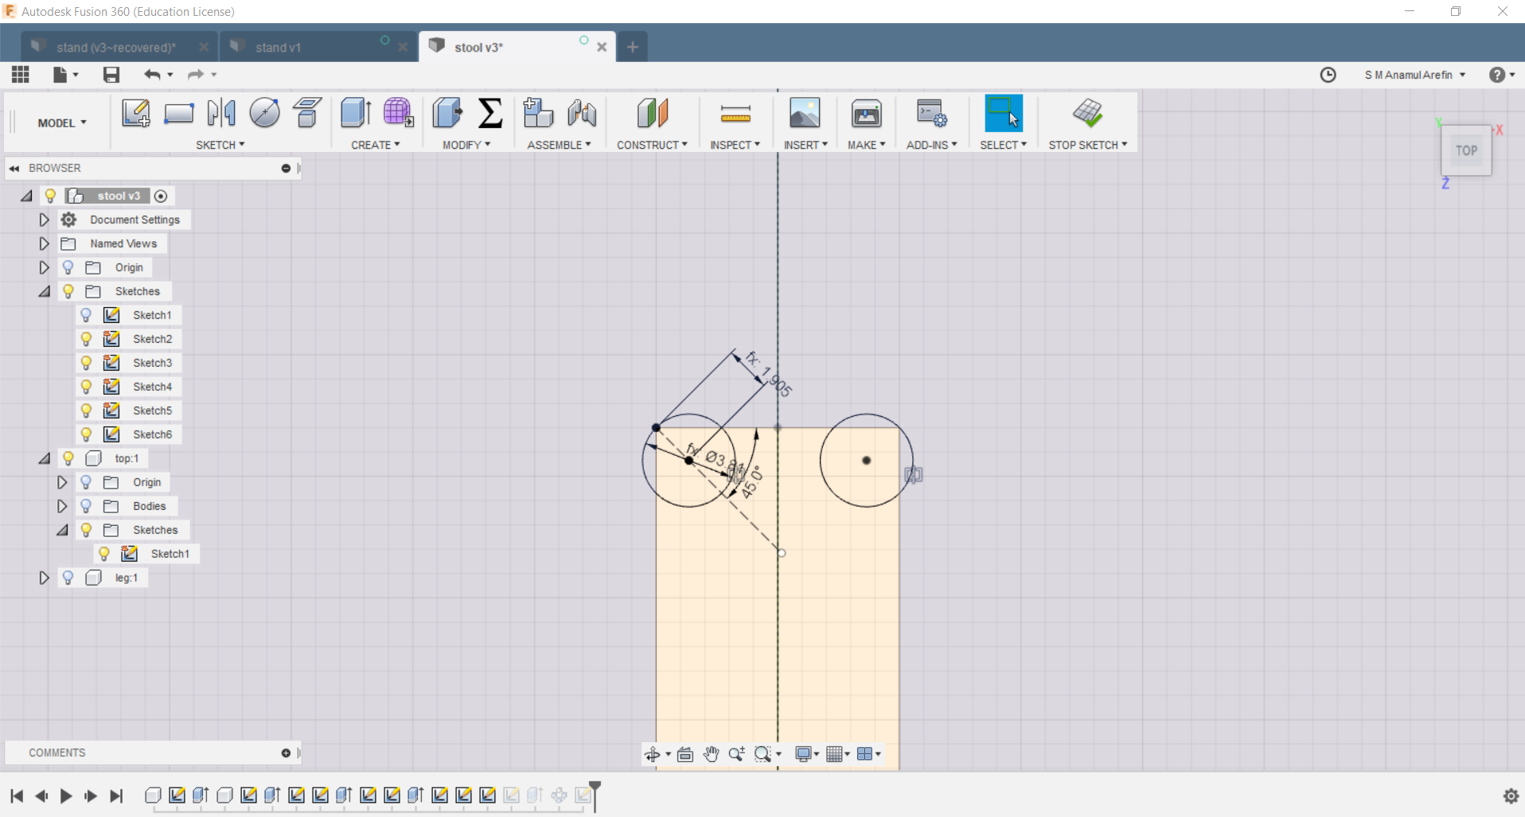Open the job status clock icon
The width and height of the screenshot is (1525, 817).
pos(1328,75)
